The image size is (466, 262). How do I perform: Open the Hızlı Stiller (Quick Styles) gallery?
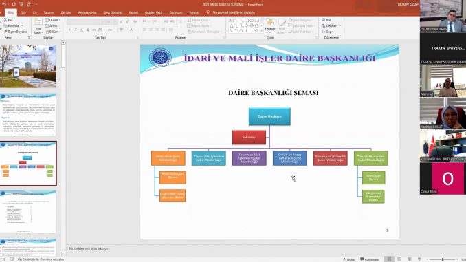pyautogui.click(x=281, y=26)
